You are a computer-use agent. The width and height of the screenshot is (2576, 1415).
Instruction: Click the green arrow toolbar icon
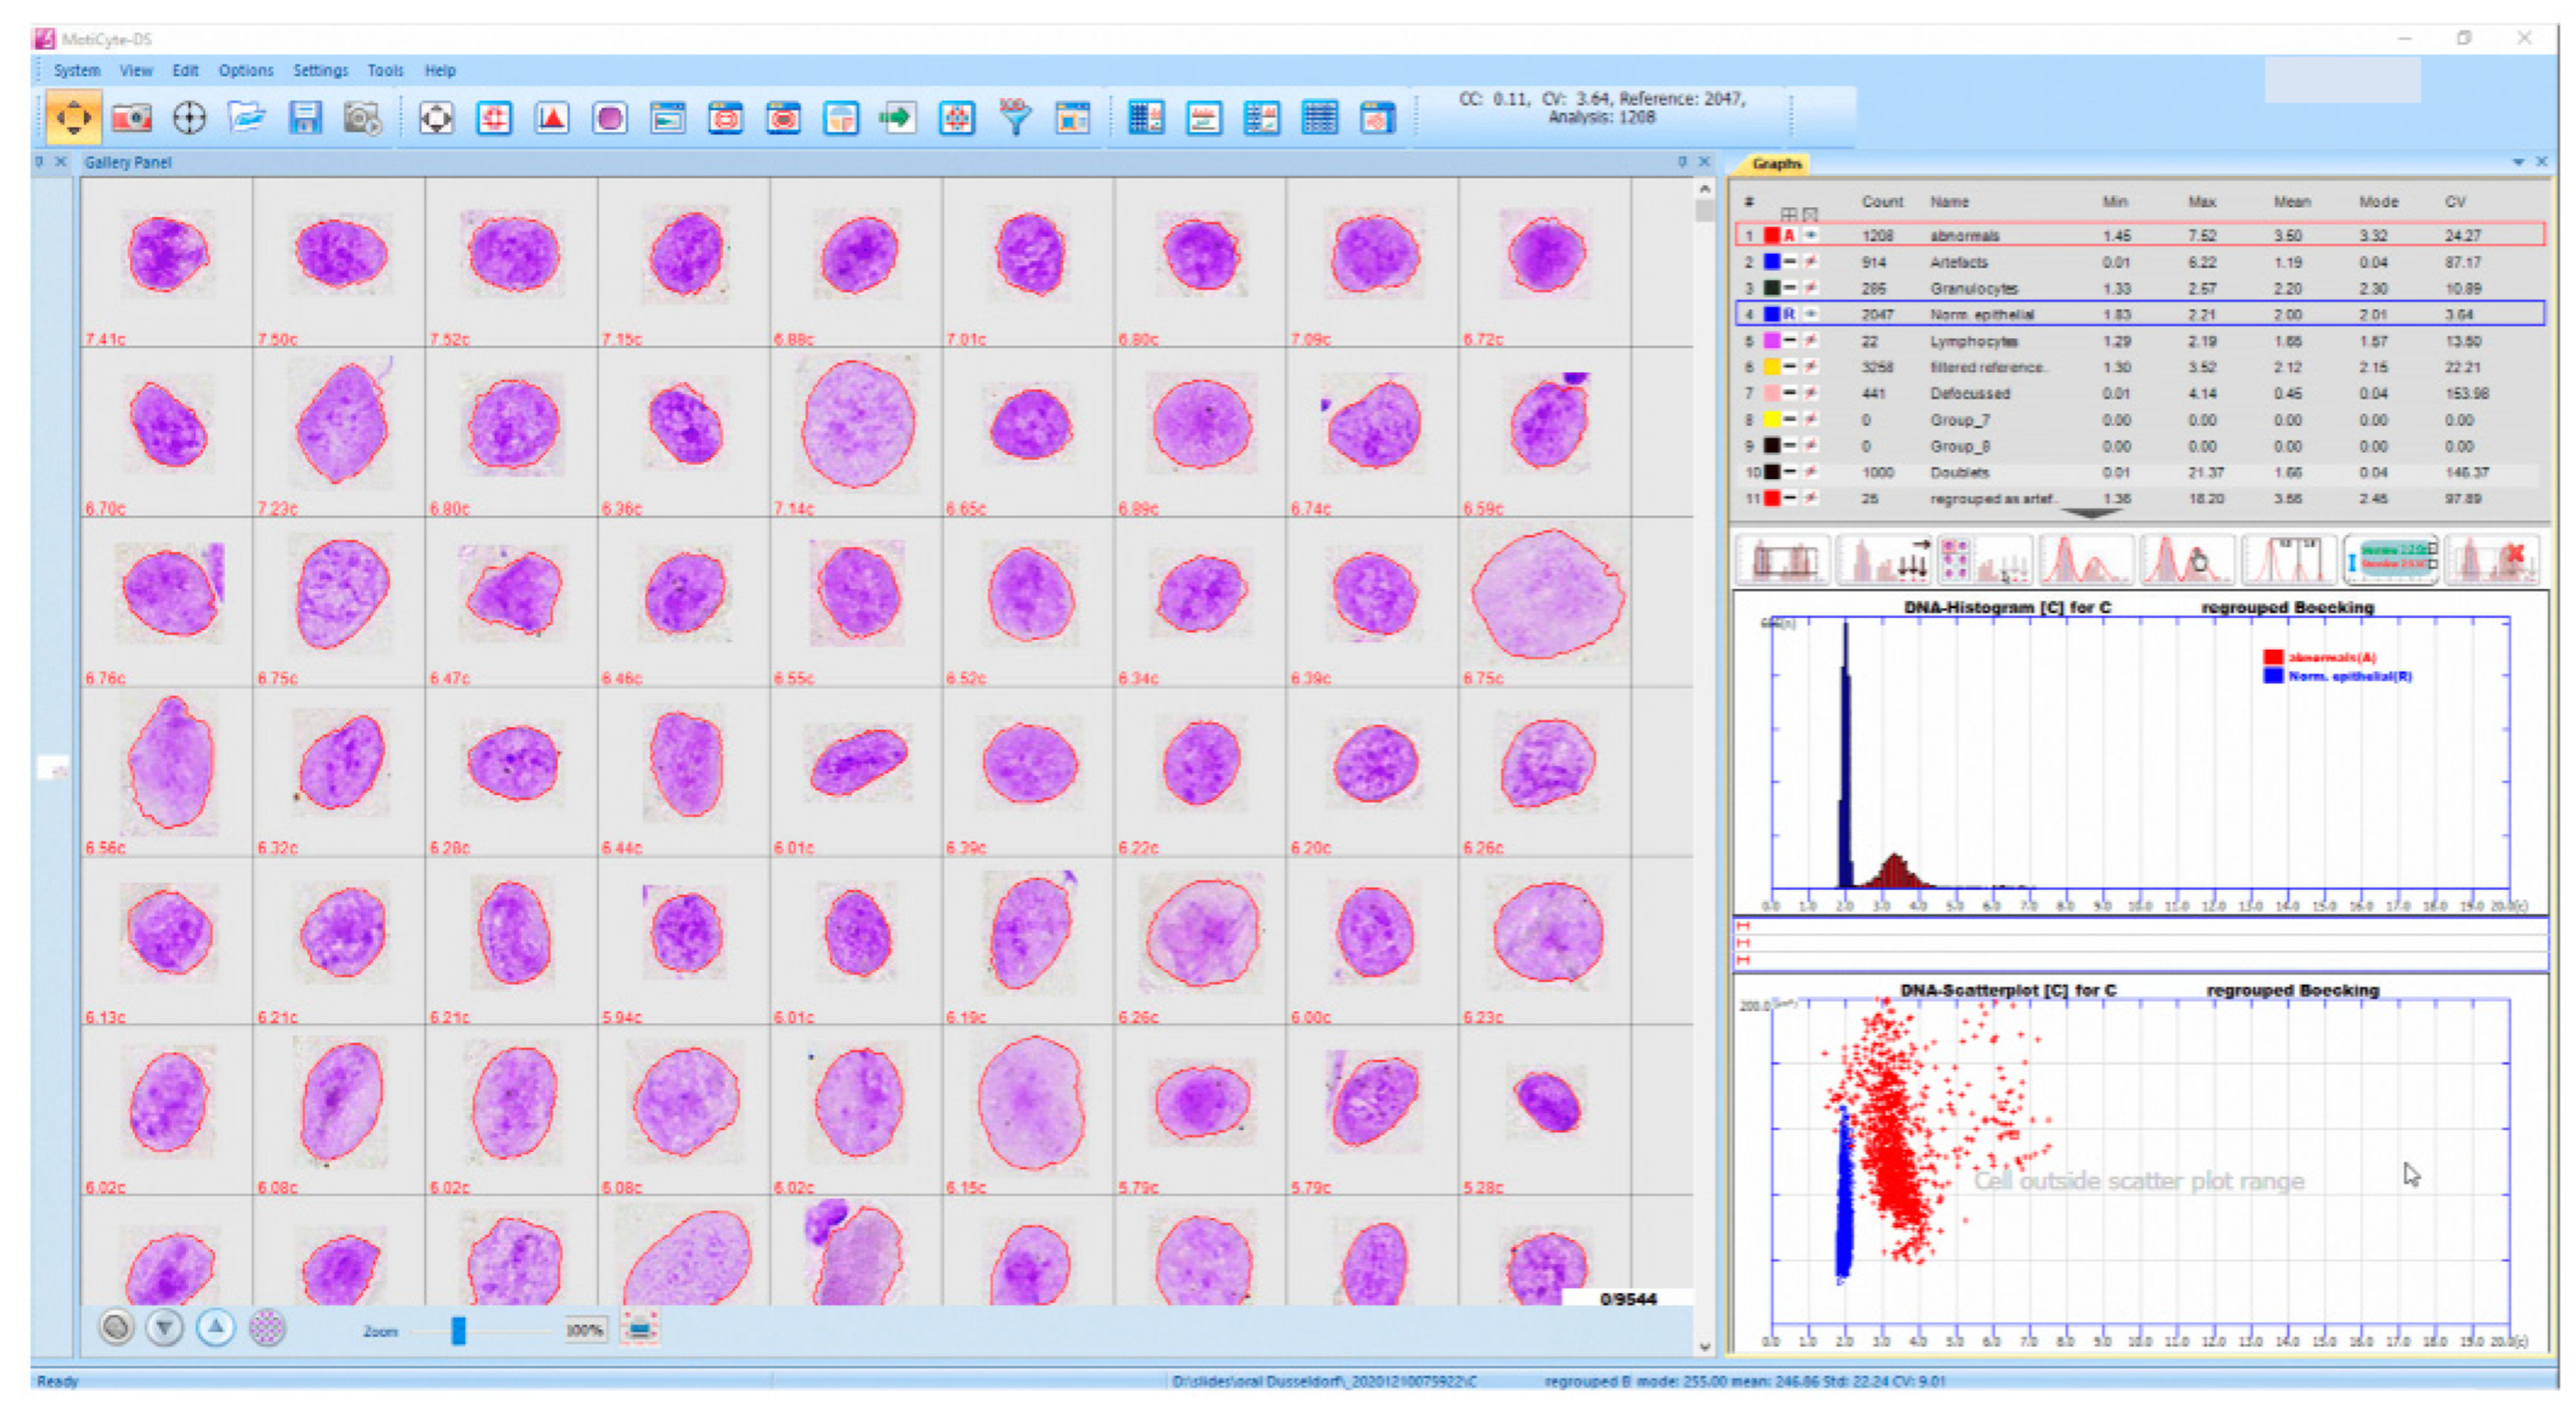[x=897, y=119]
